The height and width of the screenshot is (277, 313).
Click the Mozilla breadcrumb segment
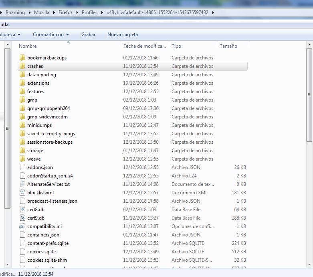[41, 12]
